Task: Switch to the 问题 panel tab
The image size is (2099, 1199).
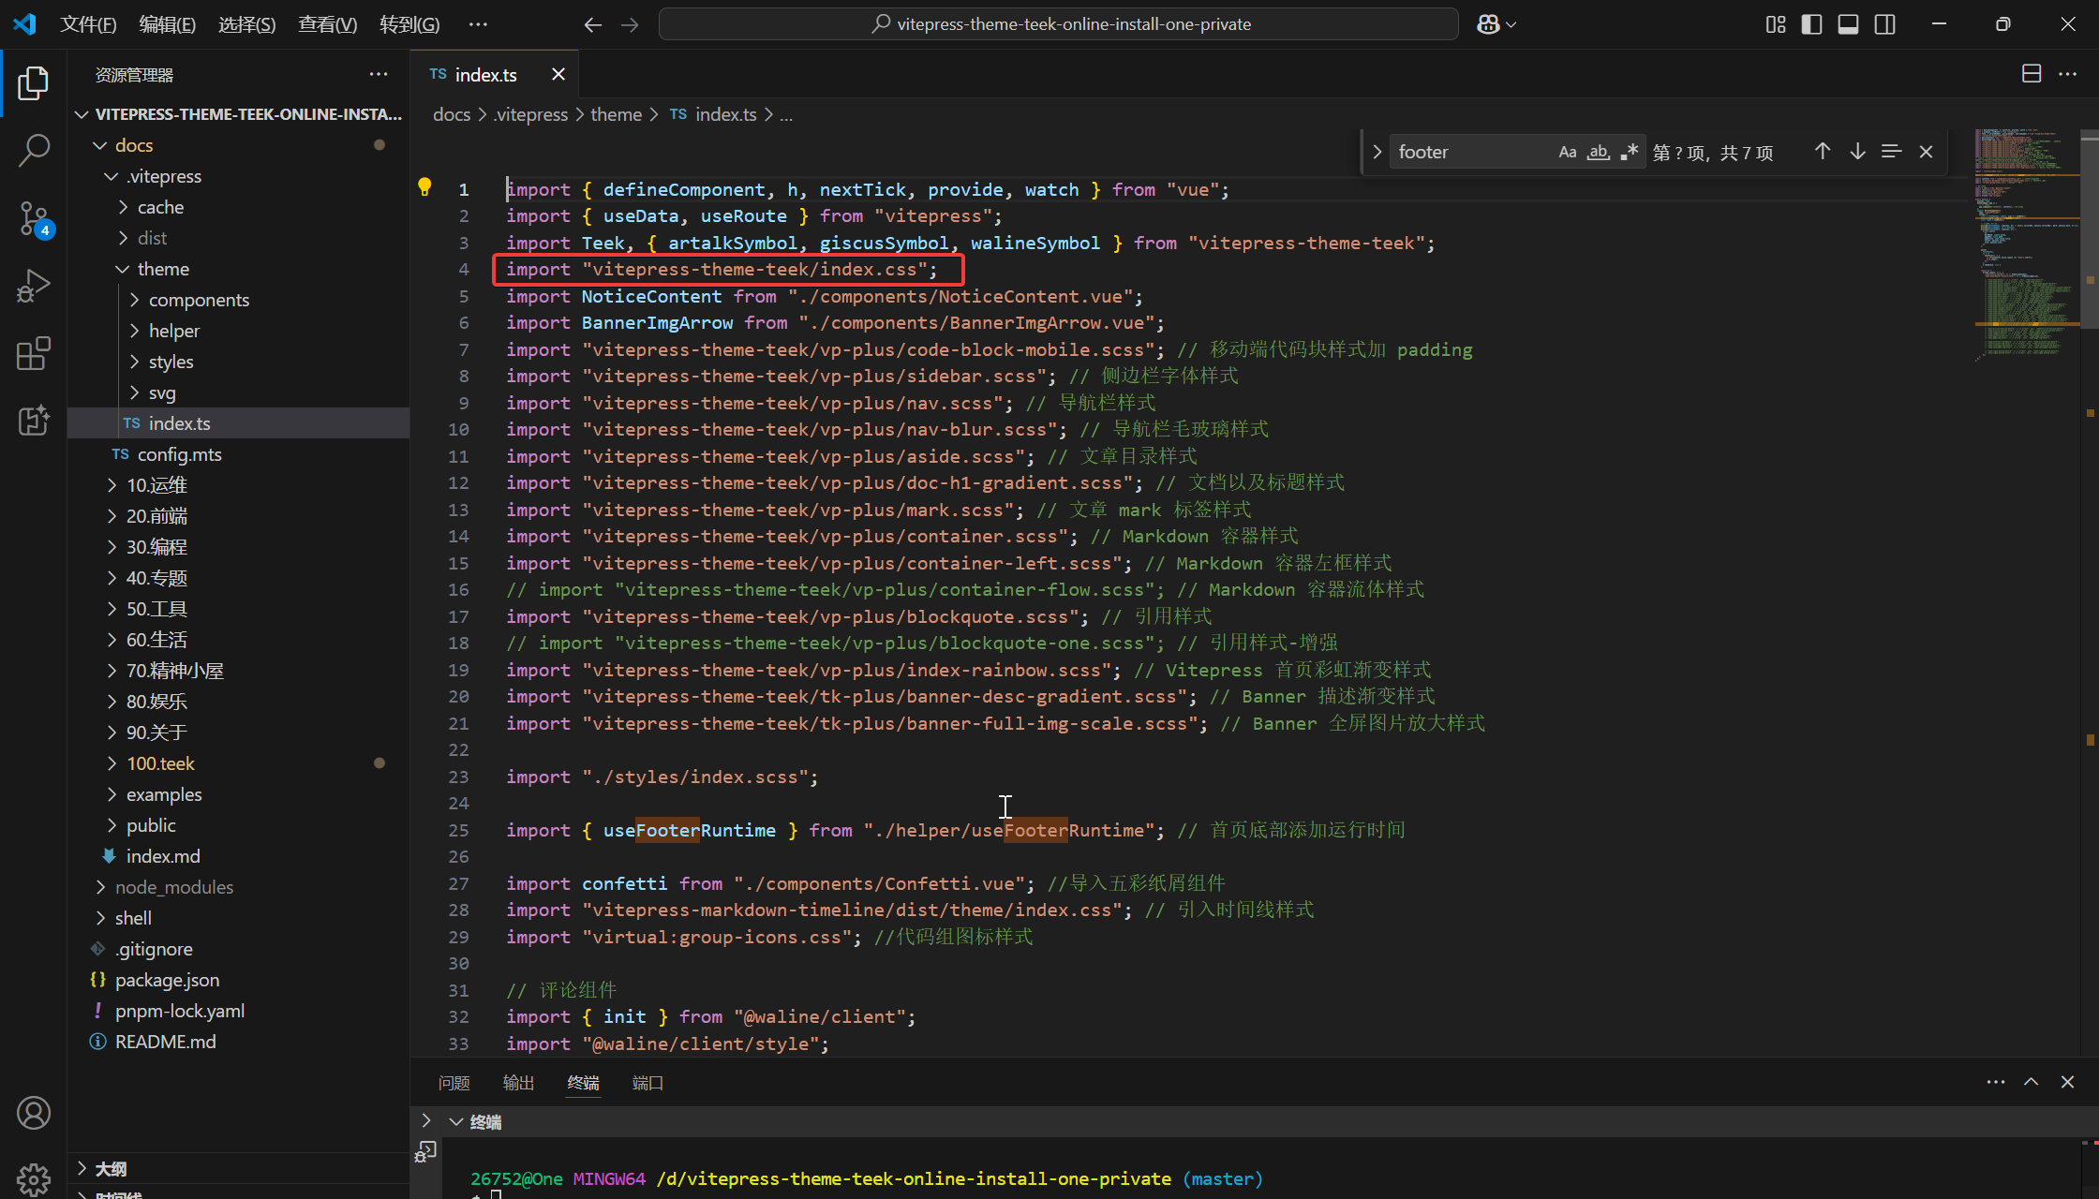Action: click(454, 1083)
